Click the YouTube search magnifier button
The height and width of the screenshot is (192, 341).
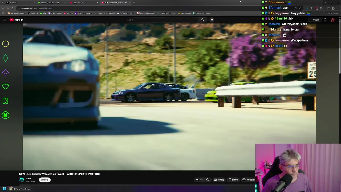click(203, 20)
